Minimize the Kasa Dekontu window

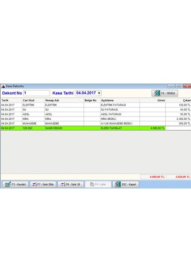coord(171,86)
